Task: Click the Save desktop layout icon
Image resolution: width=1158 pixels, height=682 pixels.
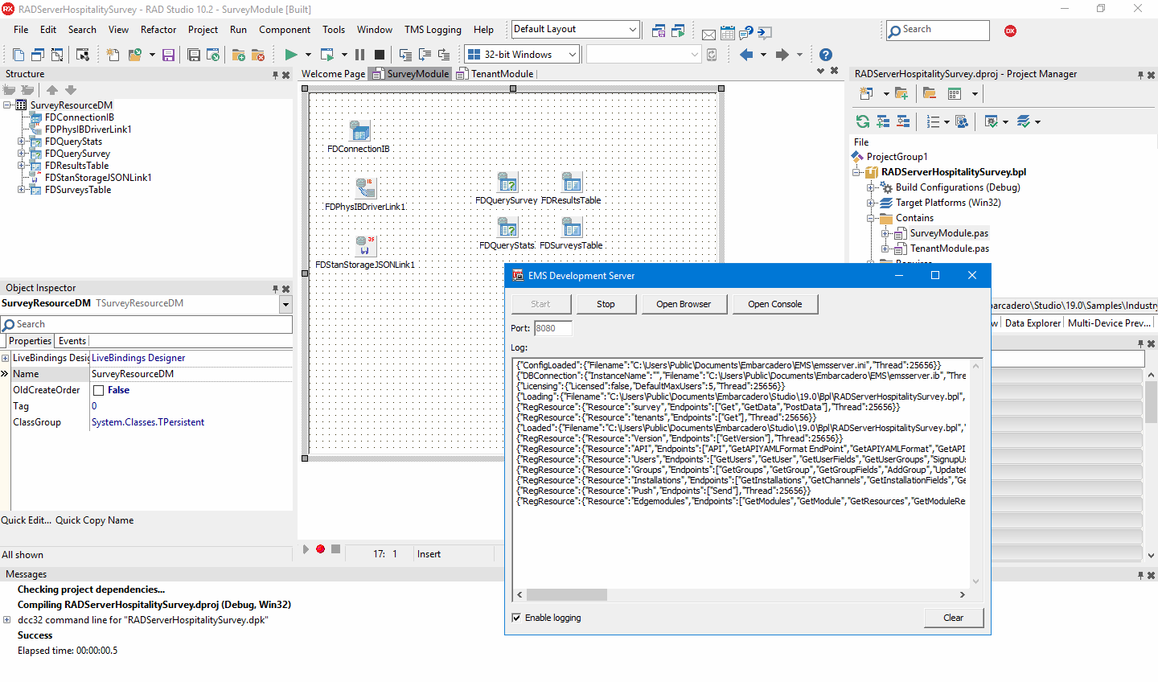Action: click(659, 31)
